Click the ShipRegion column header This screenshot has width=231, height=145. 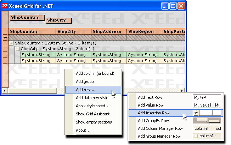coord(144,31)
